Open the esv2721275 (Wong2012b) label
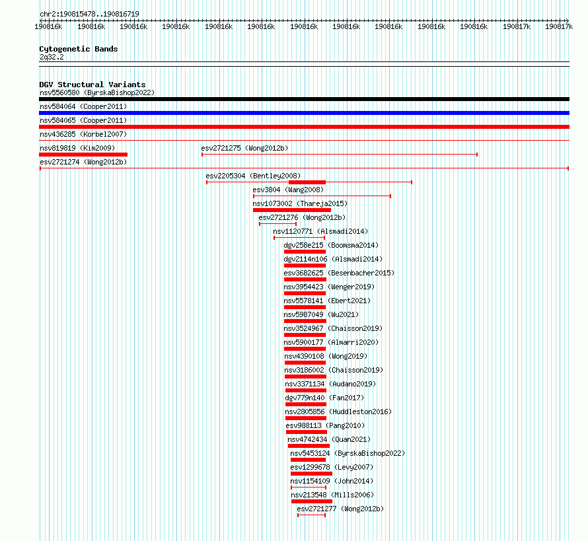This screenshot has width=588, height=541. click(x=245, y=148)
